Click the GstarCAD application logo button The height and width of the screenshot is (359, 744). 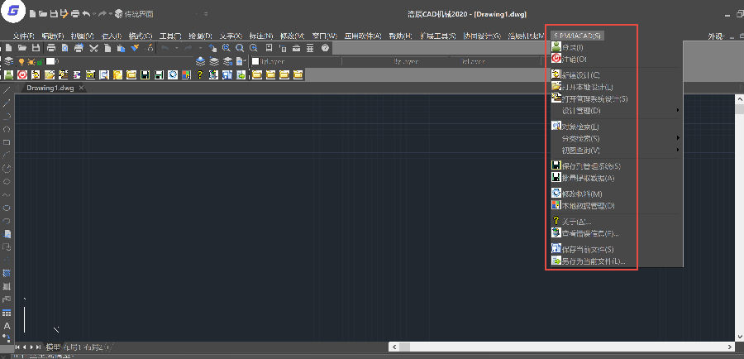tap(13, 12)
